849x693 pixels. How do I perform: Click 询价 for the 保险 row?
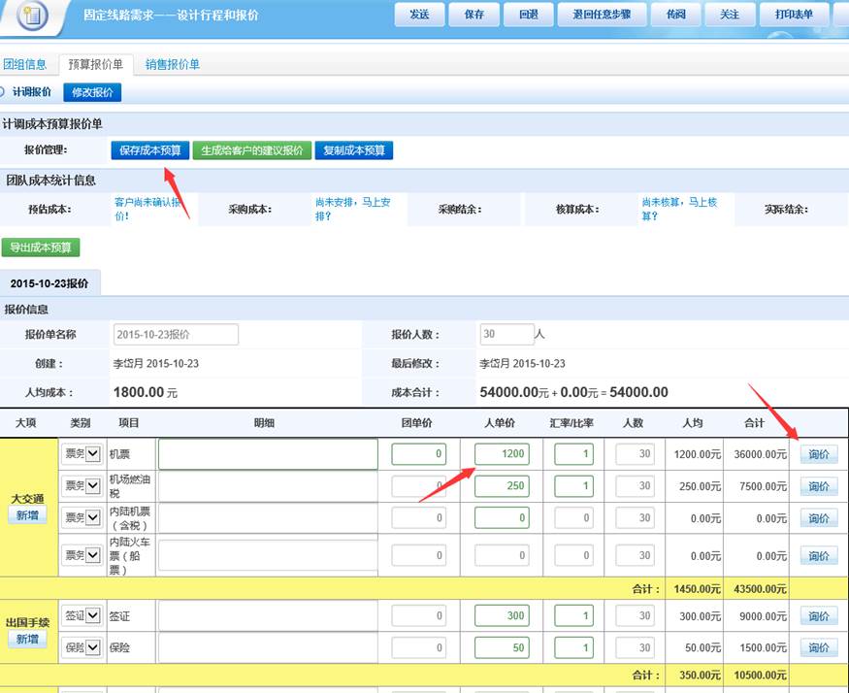pyautogui.click(x=819, y=647)
